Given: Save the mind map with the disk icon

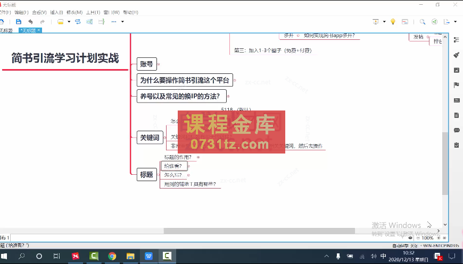Looking at the screenshot, I should 19,21.
